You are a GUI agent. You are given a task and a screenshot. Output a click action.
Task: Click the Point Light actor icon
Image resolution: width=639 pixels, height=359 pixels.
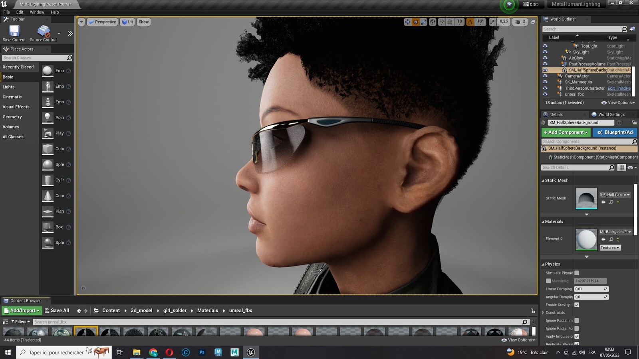(48, 118)
